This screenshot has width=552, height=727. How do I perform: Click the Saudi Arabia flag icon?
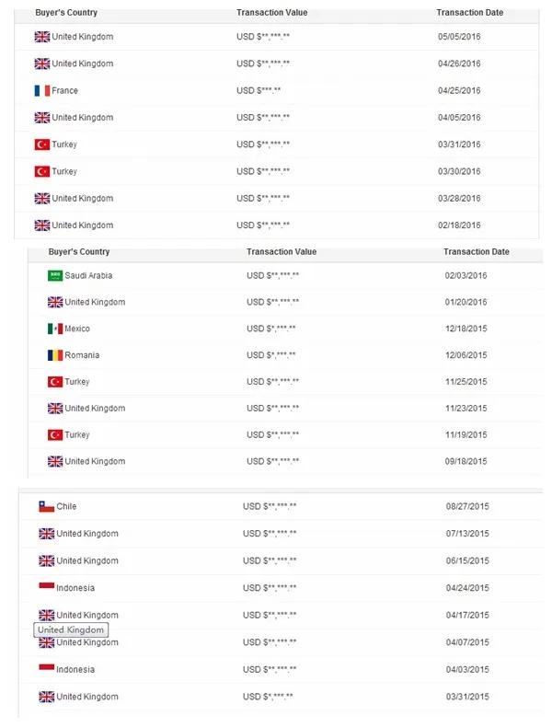click(54, 276)
